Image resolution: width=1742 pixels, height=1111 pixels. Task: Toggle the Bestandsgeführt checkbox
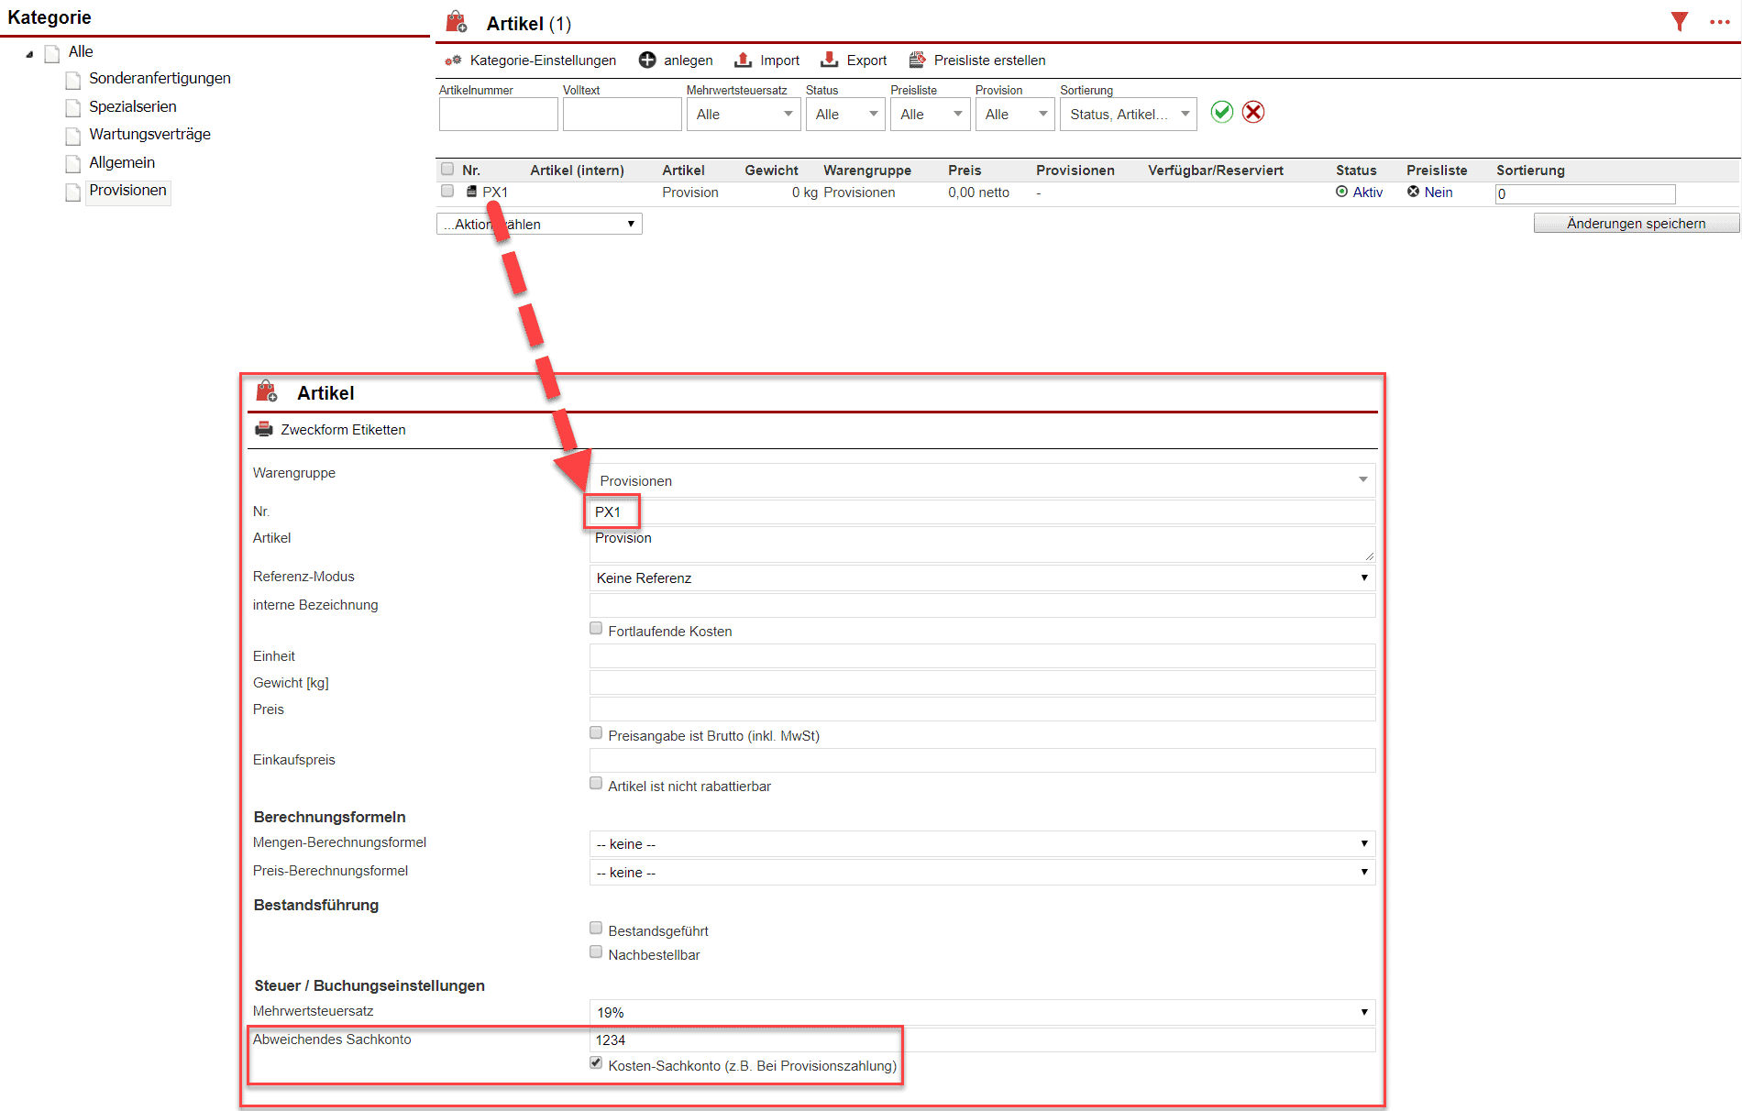point(596,929)
